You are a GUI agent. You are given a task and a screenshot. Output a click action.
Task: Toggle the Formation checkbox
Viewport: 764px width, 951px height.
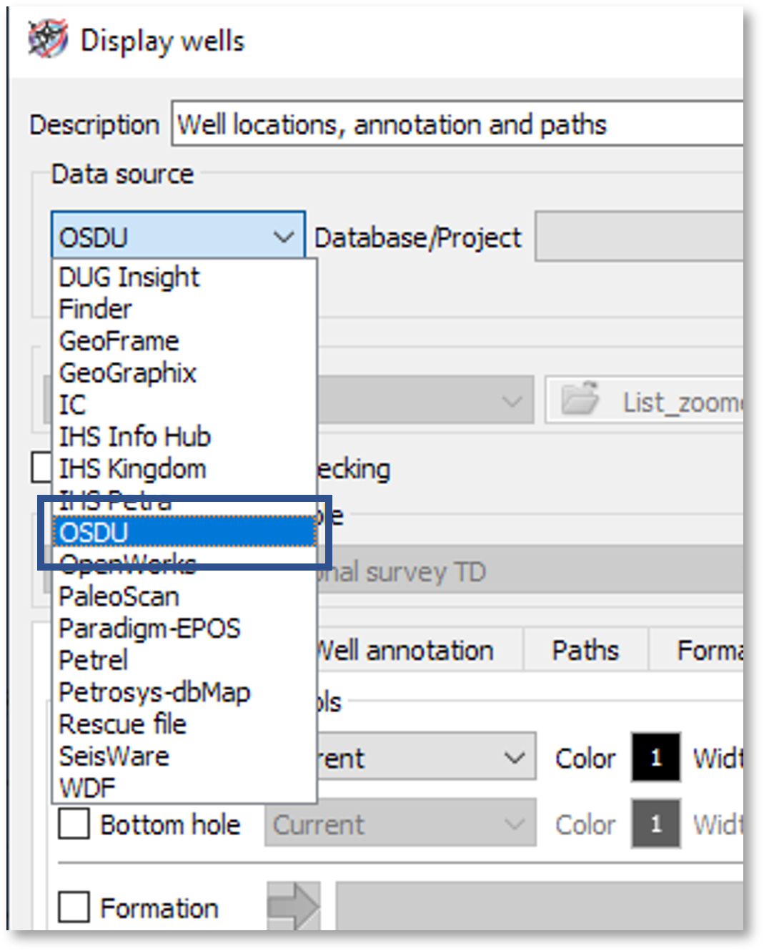coord(74,907)
